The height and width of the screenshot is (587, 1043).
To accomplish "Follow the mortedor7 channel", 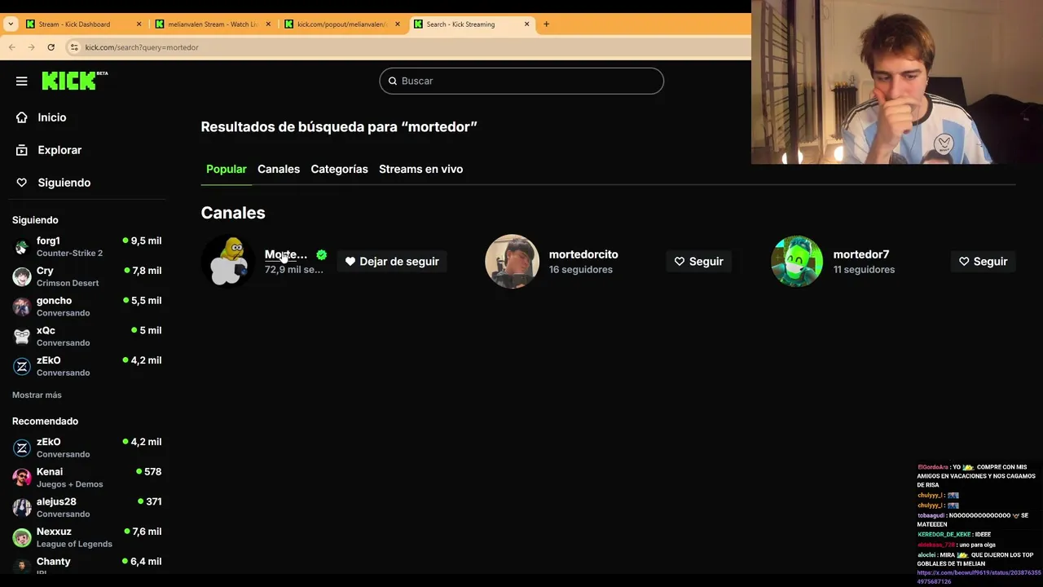I will [x=984, y=262].
